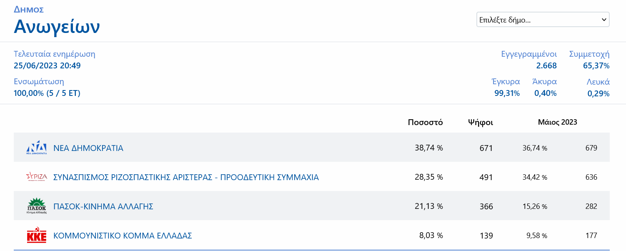Select the ΠΑΣΟΚ-ΚΙΝΗΜΑ ΑΛΛΑΓΗΣ link
This screenshot has height=251, width=626.
tap(103, 206)
